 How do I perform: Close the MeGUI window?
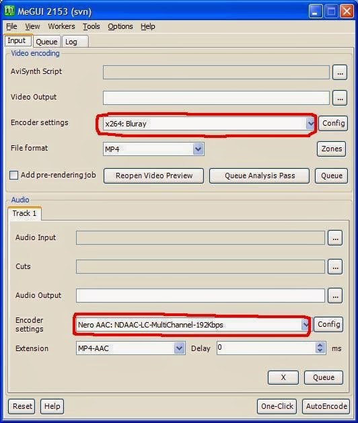(x=347, y=11)
